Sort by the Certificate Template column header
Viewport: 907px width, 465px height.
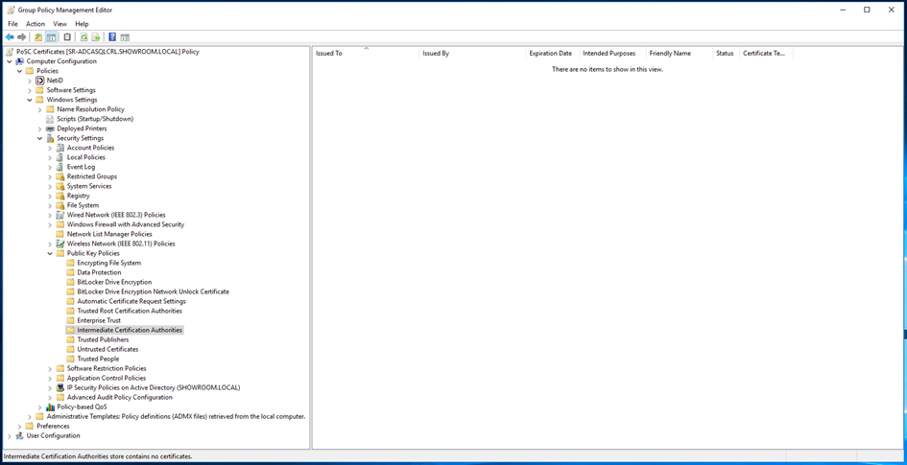click(766, 53)
